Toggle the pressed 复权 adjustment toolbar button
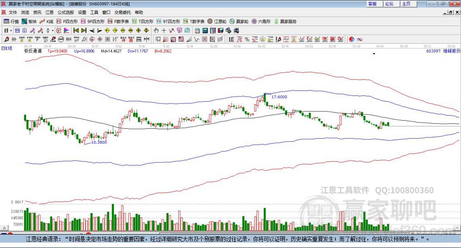The width and height of the screenshot is (461, 248). click(x=59, y=31)
